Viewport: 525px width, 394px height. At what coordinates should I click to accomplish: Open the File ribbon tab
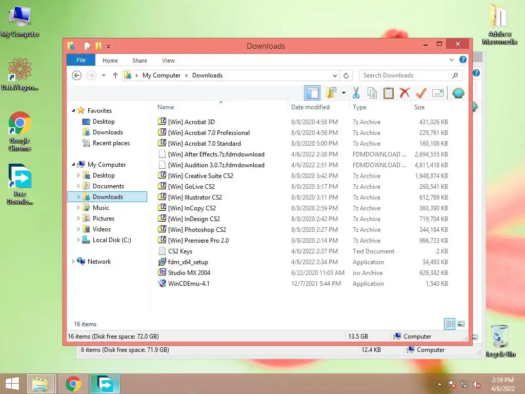click(81, 60)
